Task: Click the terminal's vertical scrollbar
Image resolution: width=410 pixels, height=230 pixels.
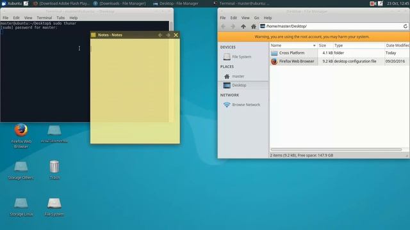Action: coord(171,26)
